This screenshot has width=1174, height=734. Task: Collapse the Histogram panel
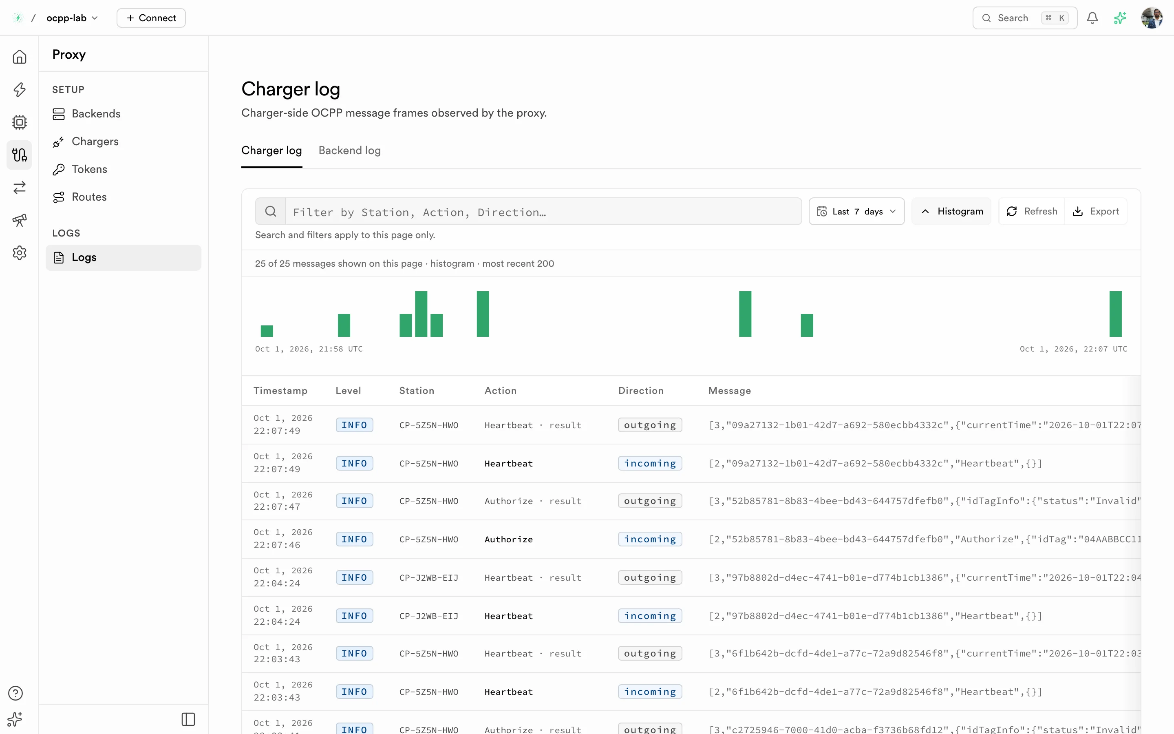tap(951, 211)
